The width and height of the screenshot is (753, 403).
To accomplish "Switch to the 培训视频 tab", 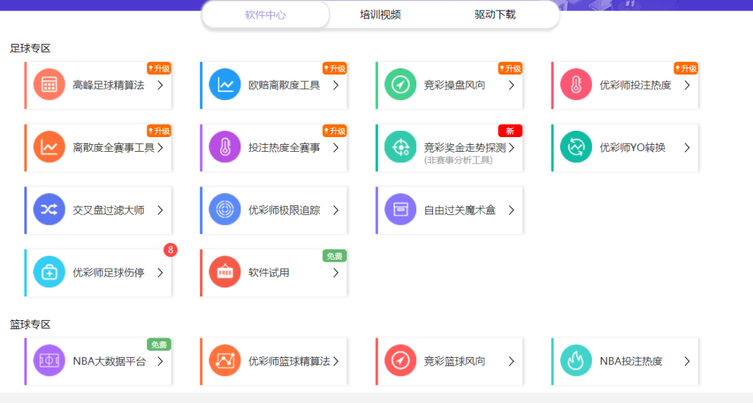I will [x=381, y=15].
